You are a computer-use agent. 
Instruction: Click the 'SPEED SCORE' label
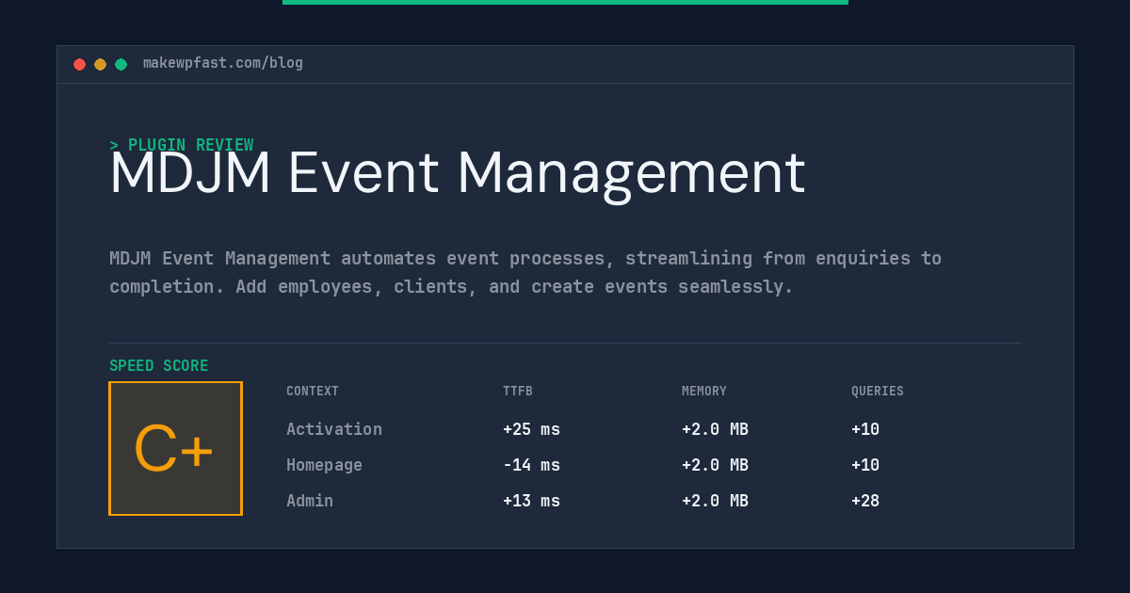159,366
